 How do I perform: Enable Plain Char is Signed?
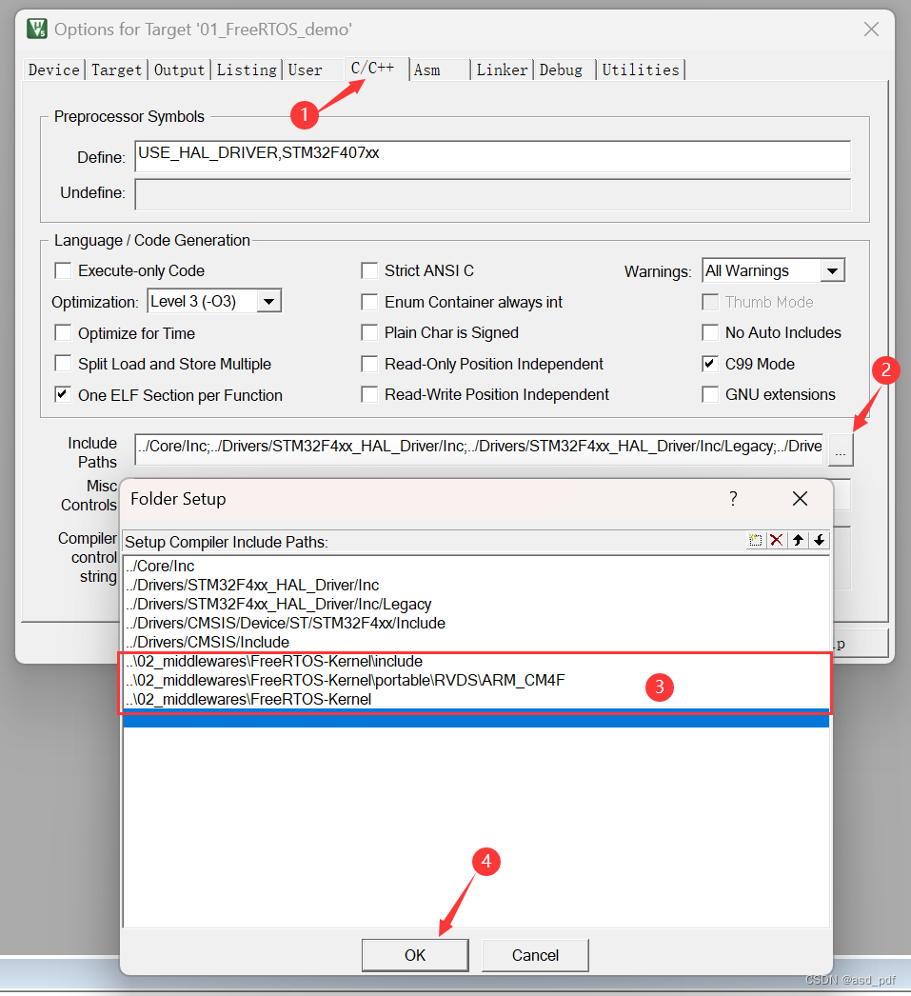(369, 332)
